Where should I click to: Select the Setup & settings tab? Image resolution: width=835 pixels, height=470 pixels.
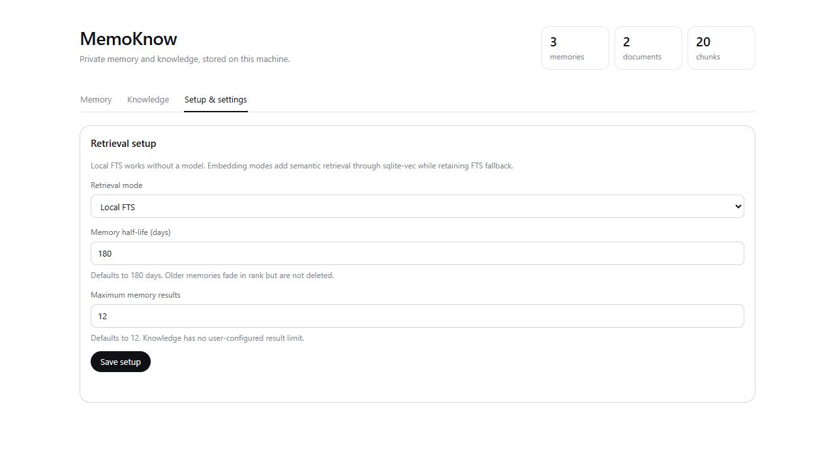tap(216, 100)
